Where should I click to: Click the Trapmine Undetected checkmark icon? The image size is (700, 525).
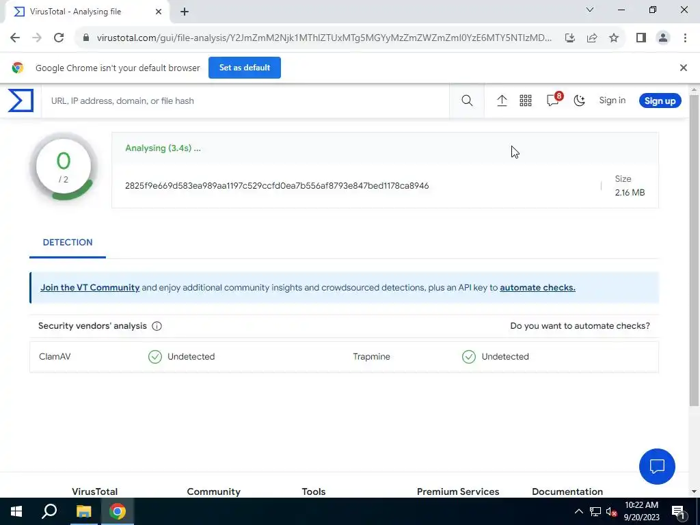[469, 357]
